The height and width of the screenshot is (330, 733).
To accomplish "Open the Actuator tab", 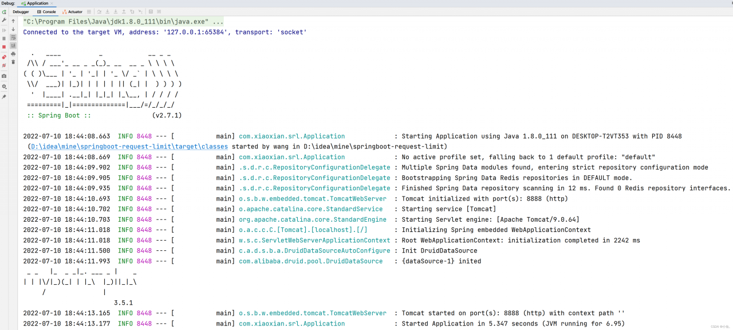I will tap(72, 11).
